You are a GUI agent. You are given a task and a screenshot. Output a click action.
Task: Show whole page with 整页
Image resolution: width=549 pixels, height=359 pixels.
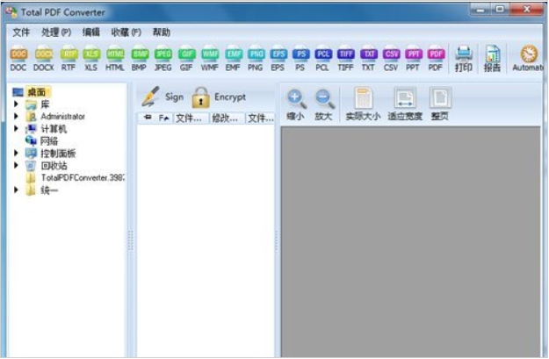click(x=440, y=104)
